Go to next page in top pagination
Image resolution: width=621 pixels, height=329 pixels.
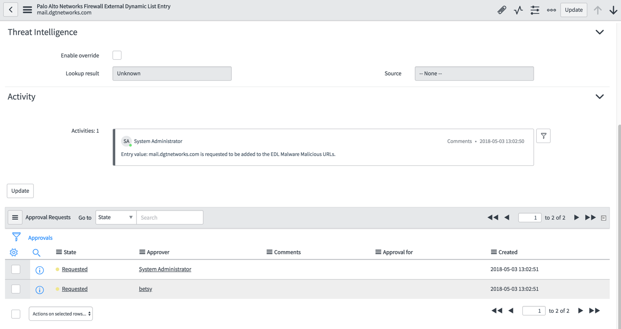577,217
